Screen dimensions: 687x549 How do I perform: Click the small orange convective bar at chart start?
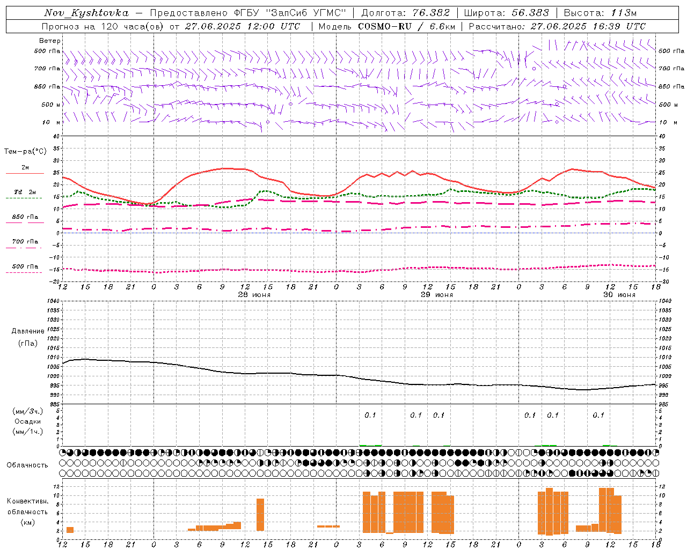point(70,530)
